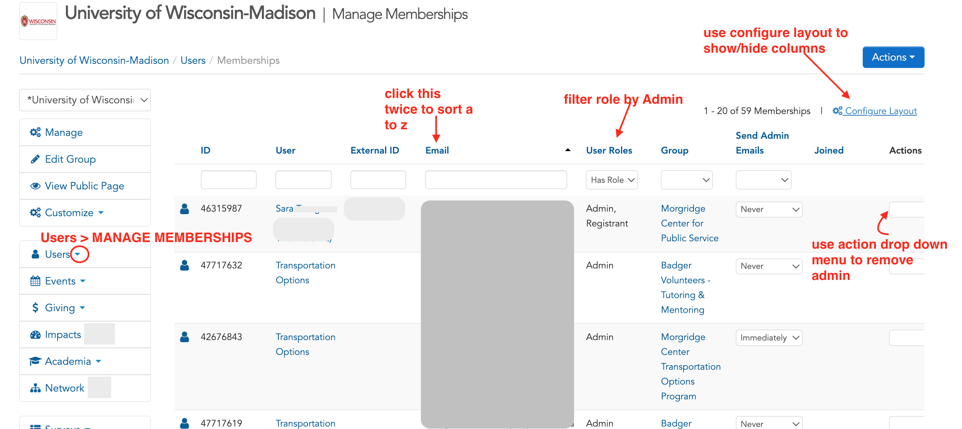Open Transportation Options user in row 42676843
The height and width of the screenshot is (429, 962).
[x=306, y=344]
